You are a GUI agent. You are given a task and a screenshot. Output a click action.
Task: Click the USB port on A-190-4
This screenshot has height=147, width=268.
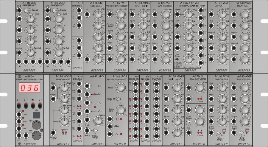click(36, 114)
